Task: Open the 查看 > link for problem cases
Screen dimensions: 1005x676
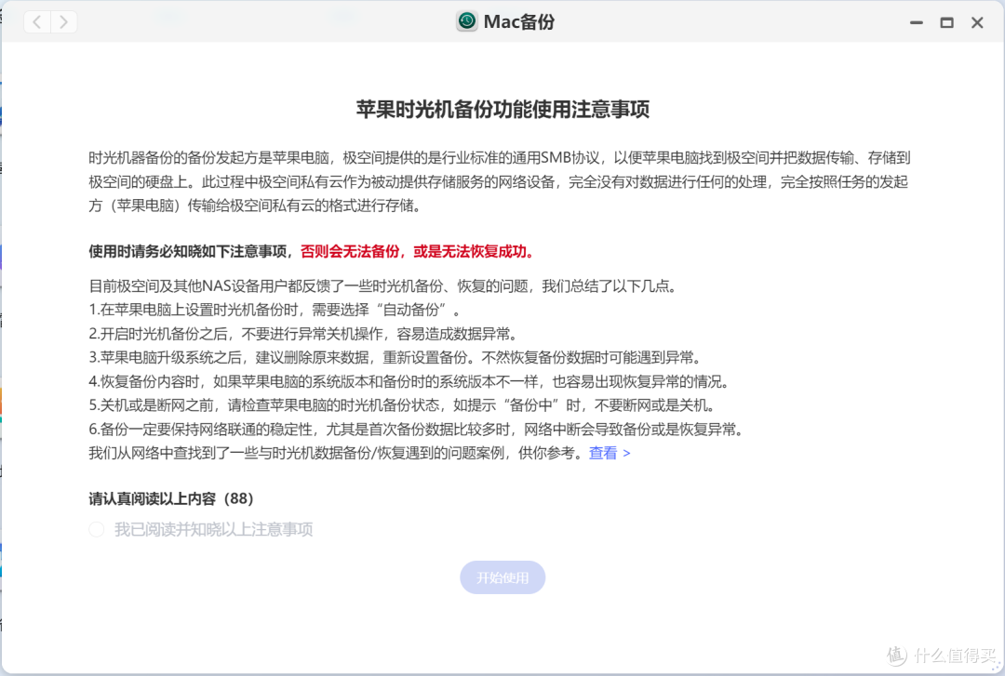Action: click(x=610, y=453)
